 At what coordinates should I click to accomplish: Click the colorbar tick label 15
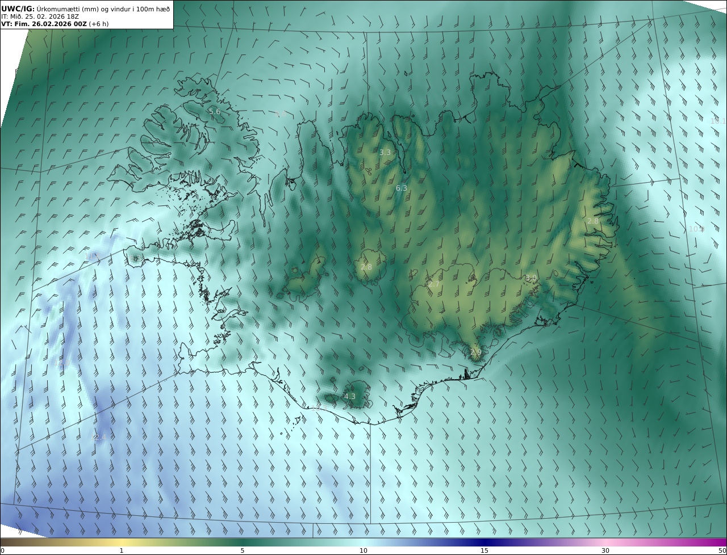484,550
